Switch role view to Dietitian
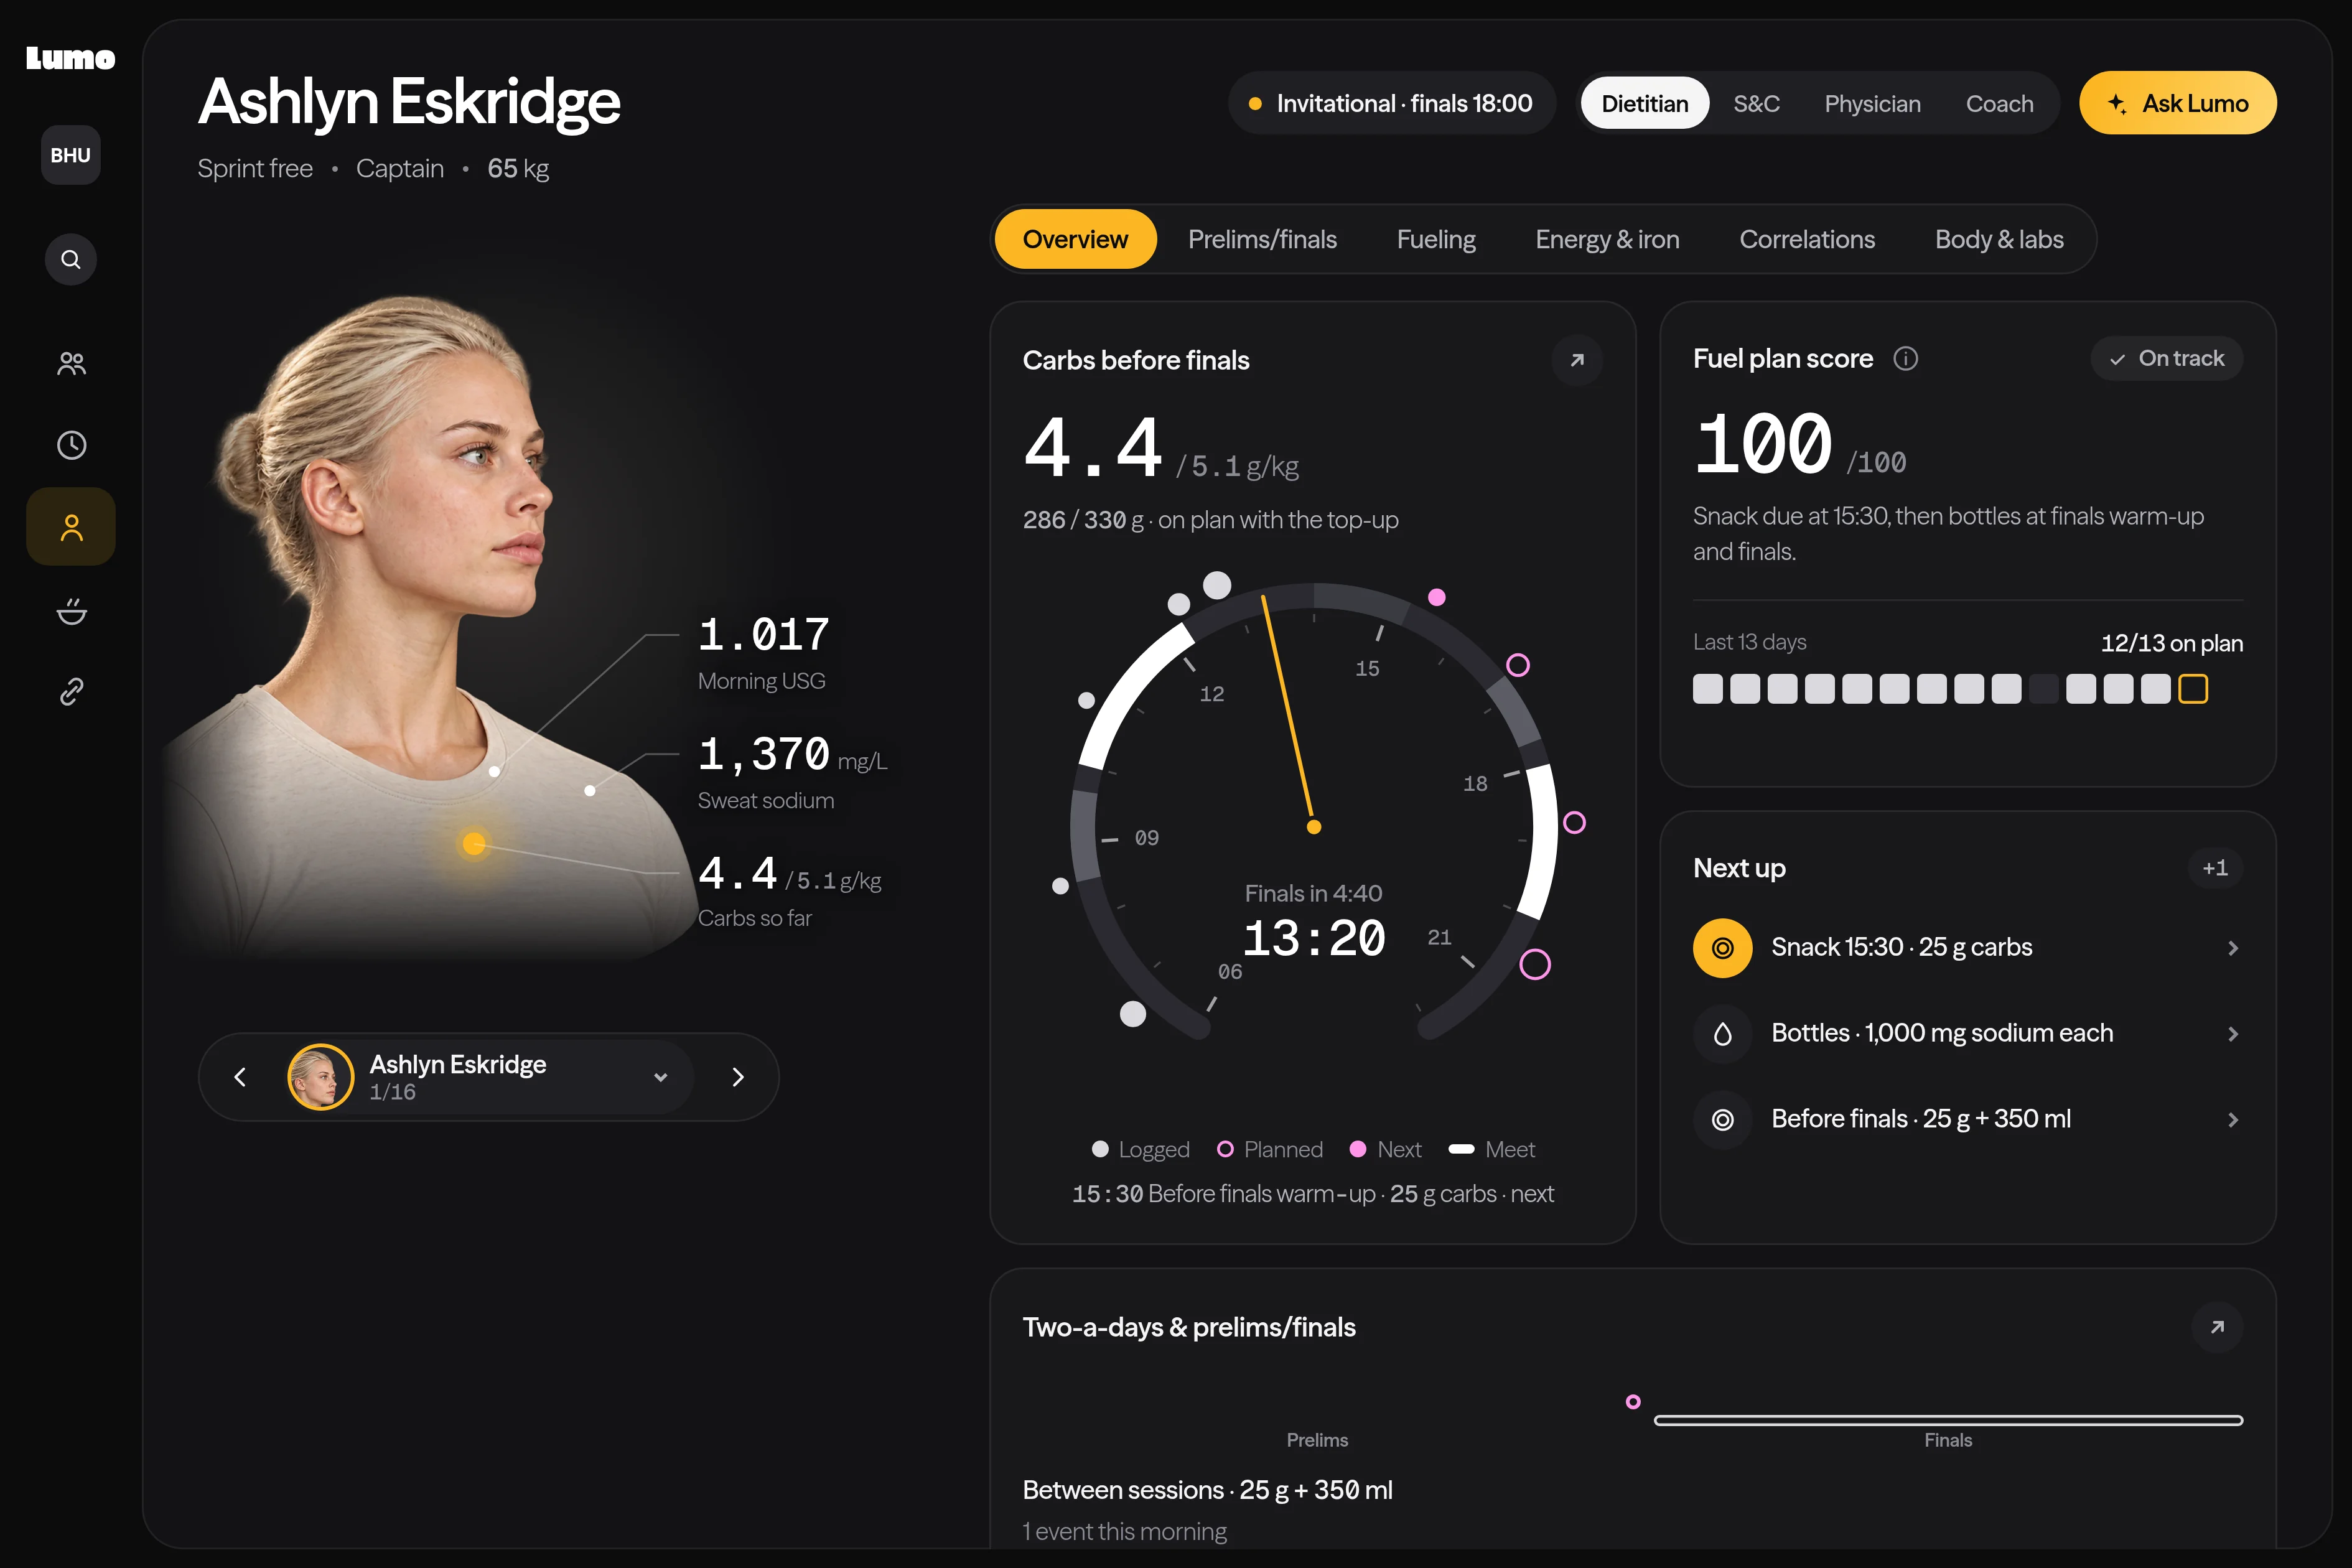The image size is (2352, 1568). [x=1645, y=103]
